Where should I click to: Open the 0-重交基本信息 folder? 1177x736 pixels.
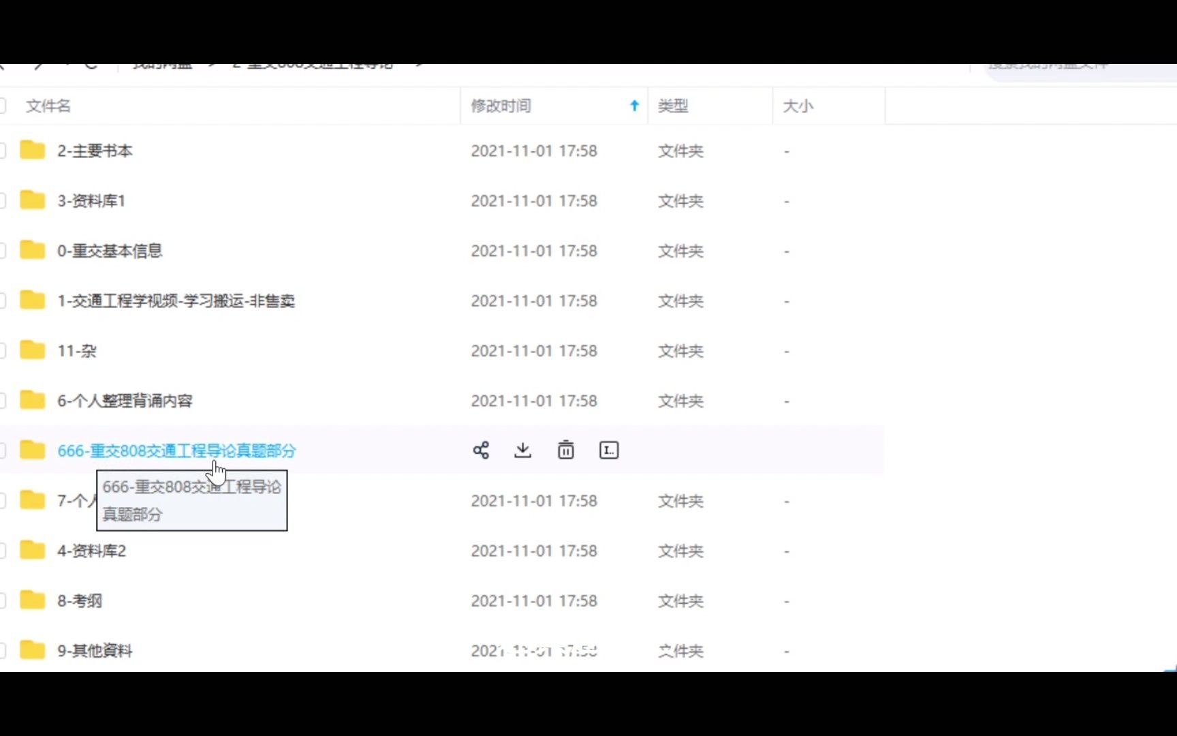pyautogui.click(x=110, y=251)
